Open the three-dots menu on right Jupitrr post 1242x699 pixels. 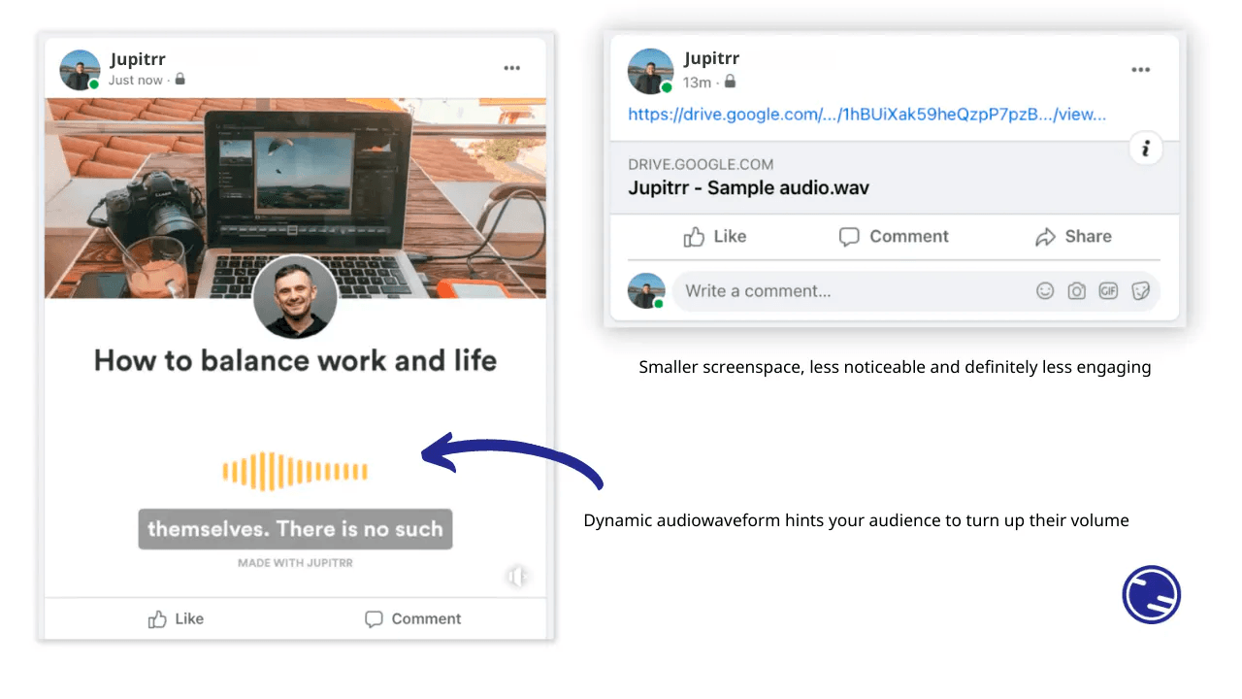(x=1141, y=70)
